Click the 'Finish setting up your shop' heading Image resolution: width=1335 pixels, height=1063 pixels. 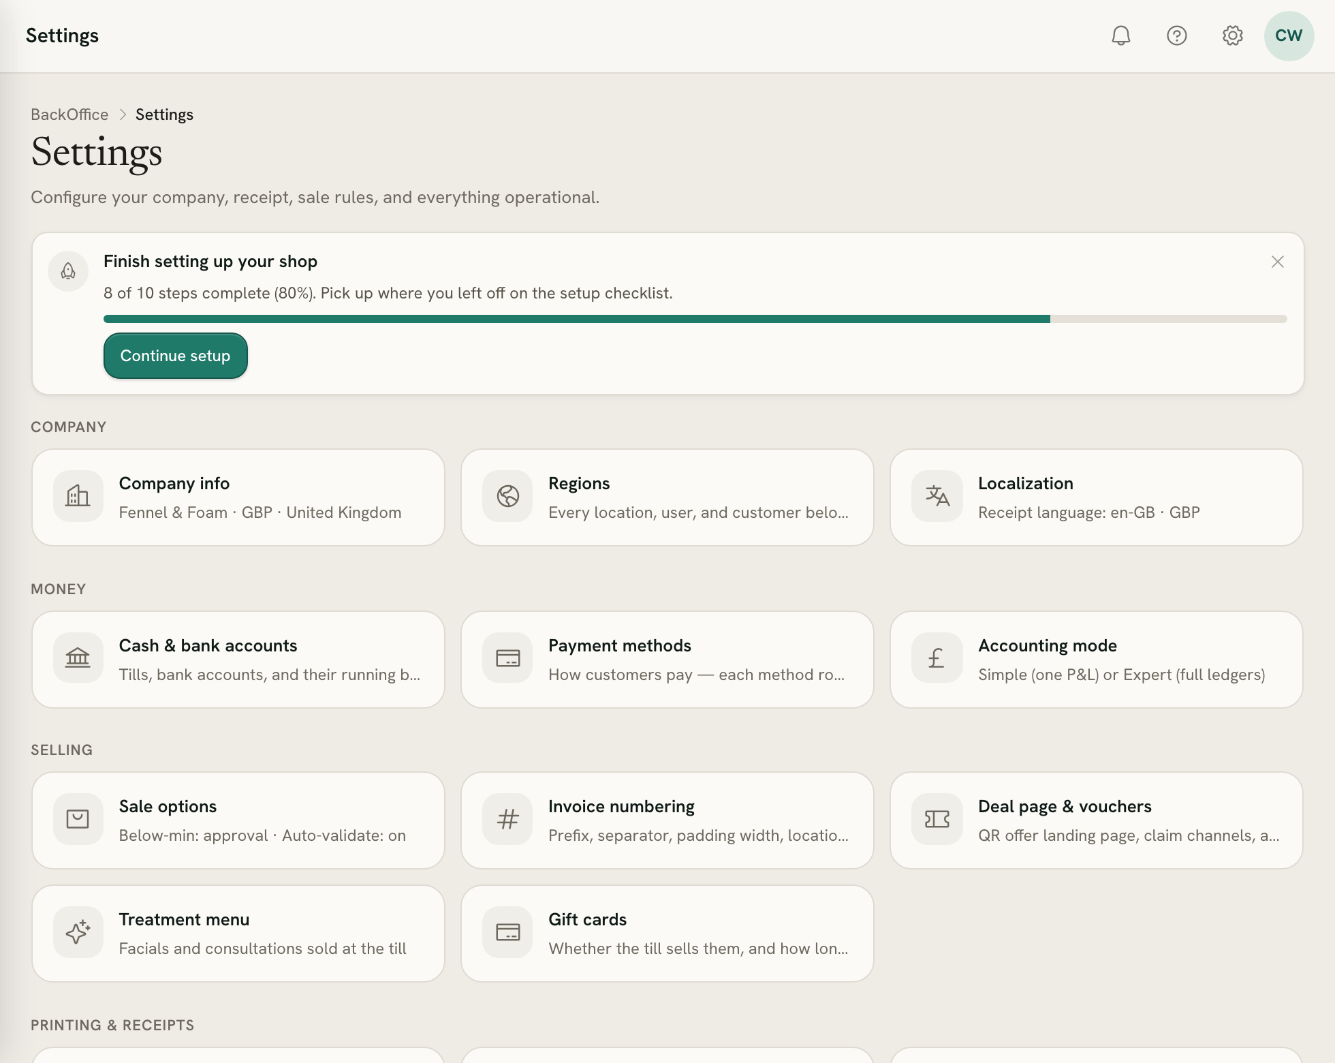click(210, 262)
